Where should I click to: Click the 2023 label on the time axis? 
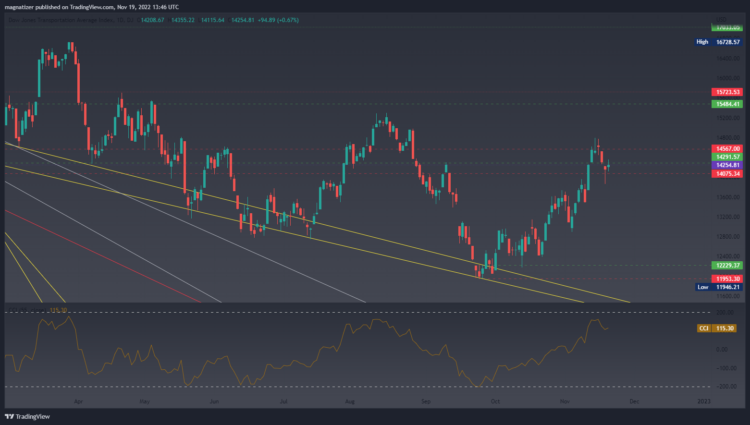pos(704,401)
